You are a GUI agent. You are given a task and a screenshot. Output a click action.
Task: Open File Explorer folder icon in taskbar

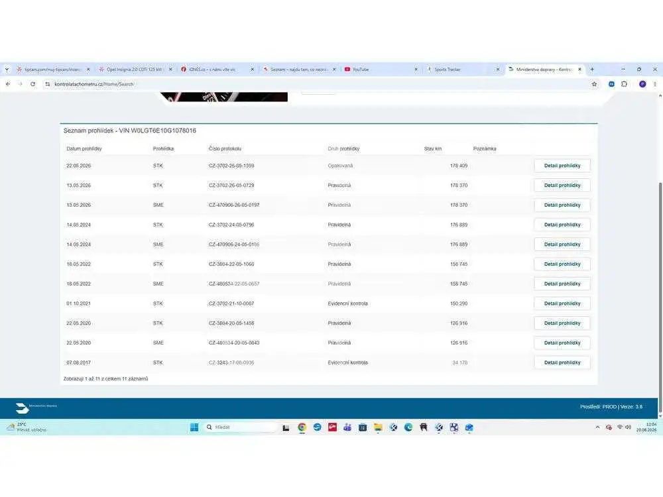click(x=378, y=427)
